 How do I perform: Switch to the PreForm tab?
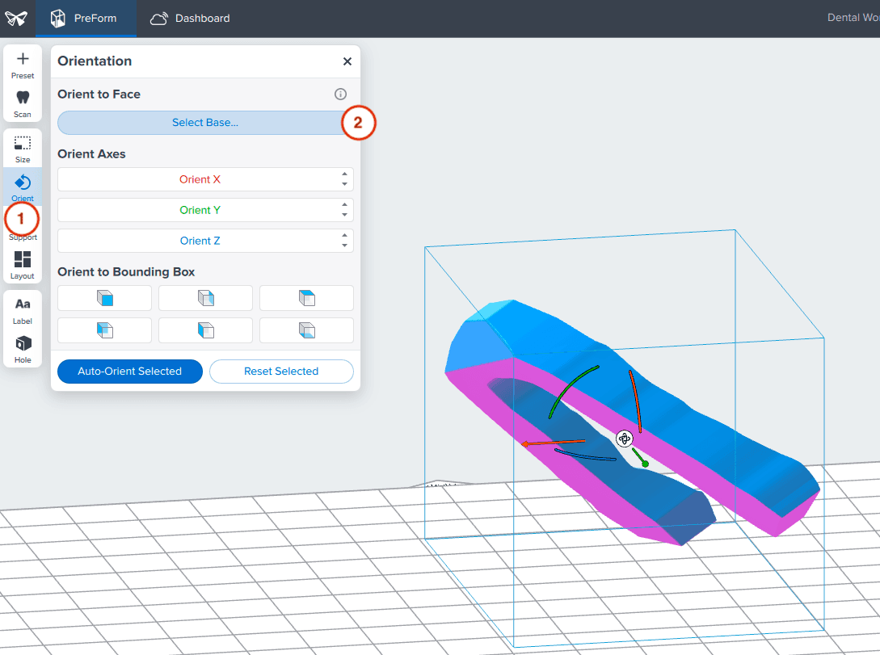(86, 18)
